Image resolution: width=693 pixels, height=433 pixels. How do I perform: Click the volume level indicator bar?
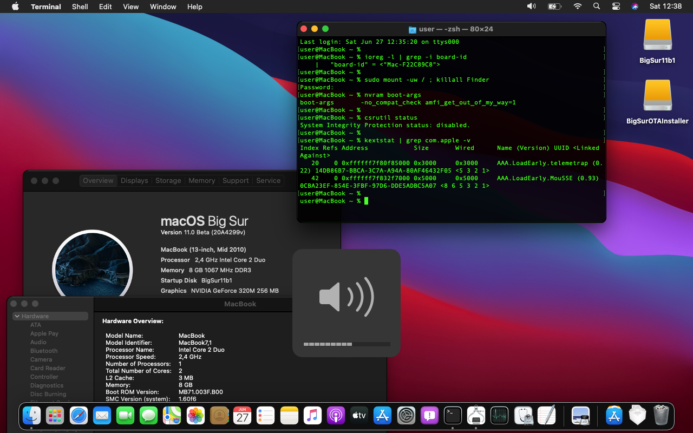[x=346, y=344]
